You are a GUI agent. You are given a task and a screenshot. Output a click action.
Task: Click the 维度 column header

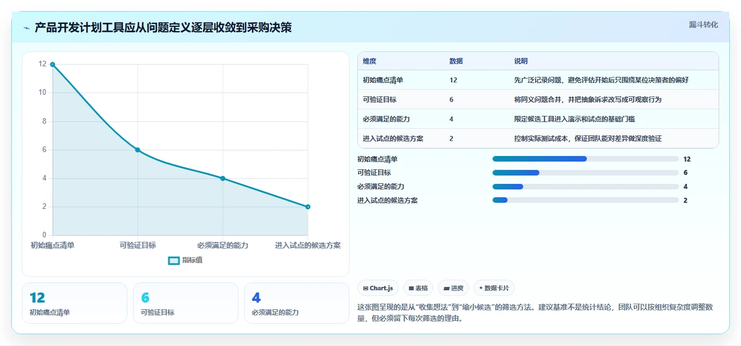click(370, 61)
